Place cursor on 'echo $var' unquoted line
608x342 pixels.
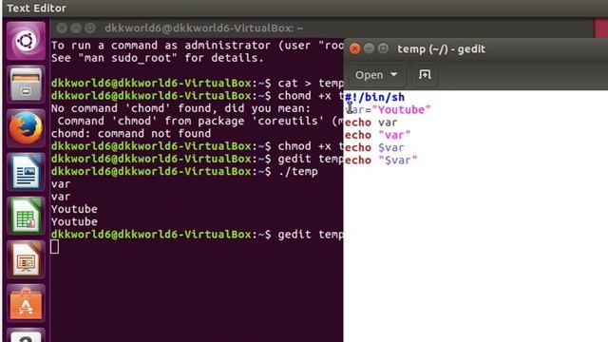(374, 148)
